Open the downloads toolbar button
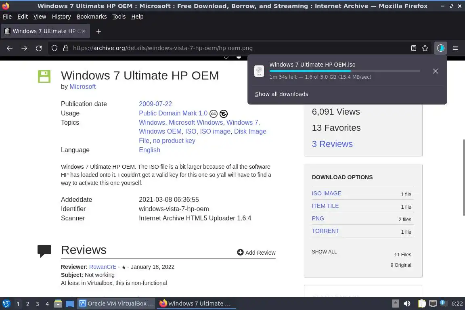This screenshot has height=310, width=465. (441, 48)
